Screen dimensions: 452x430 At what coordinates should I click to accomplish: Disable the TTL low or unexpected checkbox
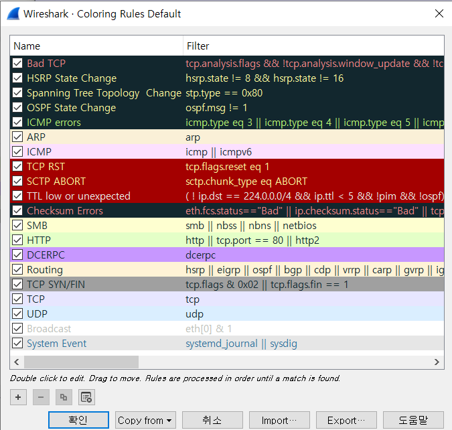[17, 196]
